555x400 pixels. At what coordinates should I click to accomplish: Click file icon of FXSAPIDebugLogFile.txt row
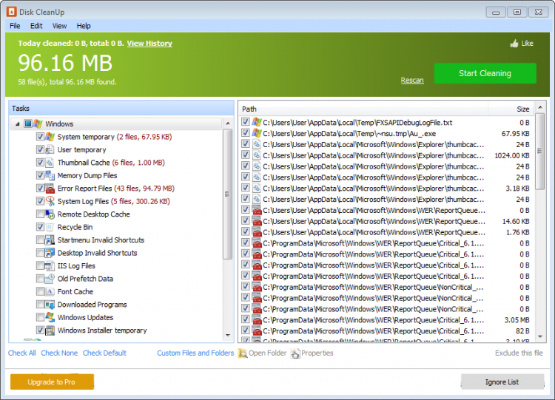(x=257, y=123)
